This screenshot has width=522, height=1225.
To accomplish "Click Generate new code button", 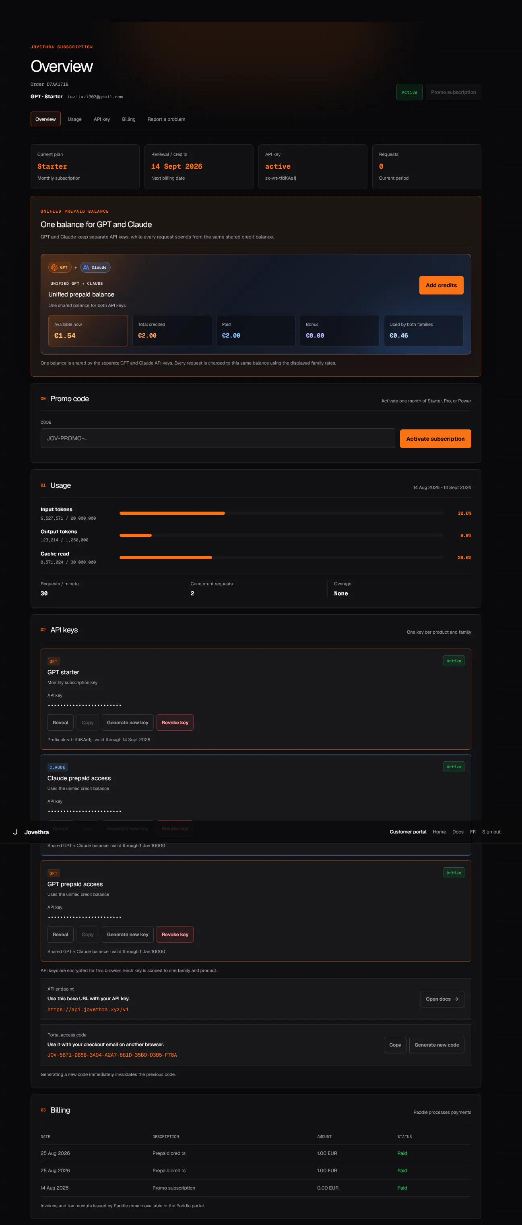I will pyautogui.click(x=437, y=1045).
